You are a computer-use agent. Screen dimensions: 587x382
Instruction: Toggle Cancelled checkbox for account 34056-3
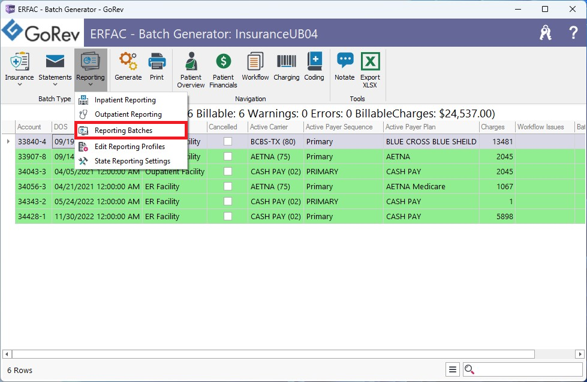pos(228,186)
